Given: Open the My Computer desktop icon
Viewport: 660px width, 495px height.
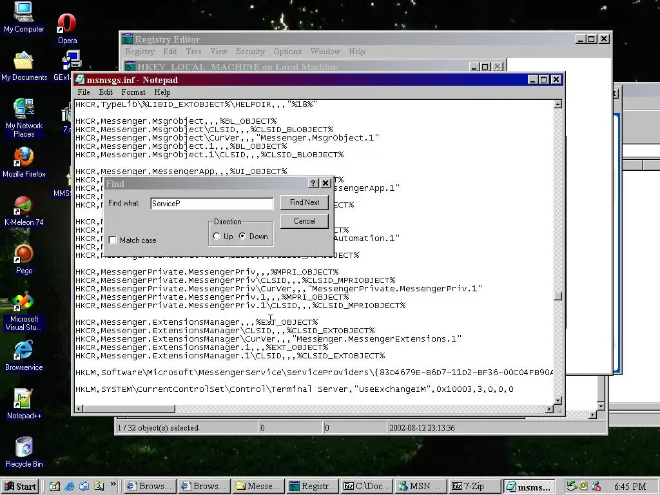Looking at the screenshot, I should point(24,17).
